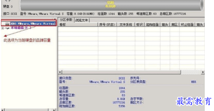Click the 标识 column header
The height and width of the screenshot is (111, 214).
coord(139,25)
